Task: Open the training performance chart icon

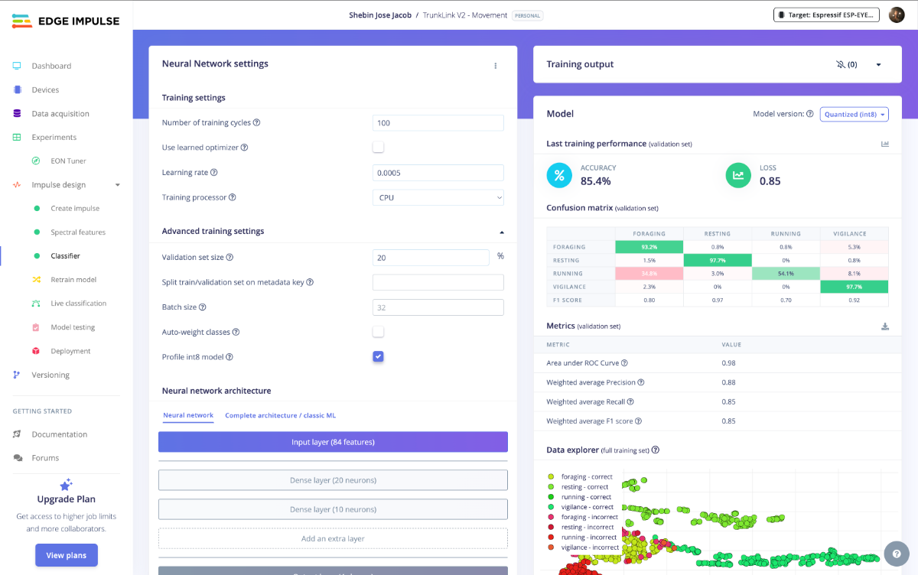Action: pyautogui.click(x=885, y=144)
